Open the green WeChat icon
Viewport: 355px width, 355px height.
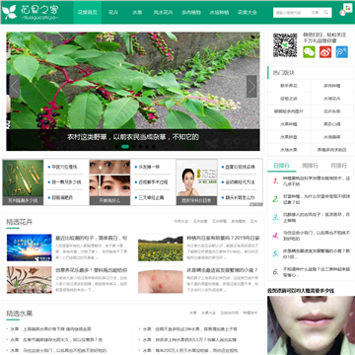309,52
